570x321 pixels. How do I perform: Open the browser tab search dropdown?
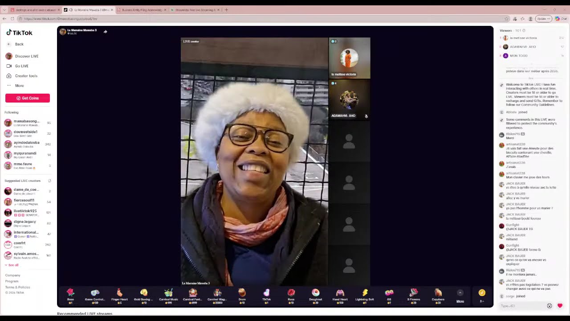point(4,10)
